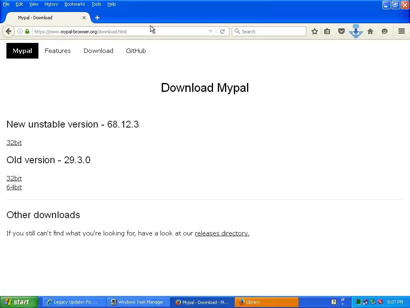Go to the home page icon
The height and width of the screenshot is (308, 410).
[x=370, y=31]
